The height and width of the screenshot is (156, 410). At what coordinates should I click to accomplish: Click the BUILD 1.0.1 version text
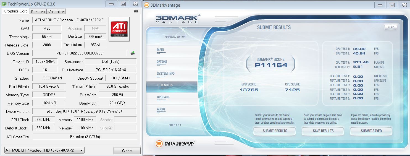pyautogui.click(x=175, y=125)
